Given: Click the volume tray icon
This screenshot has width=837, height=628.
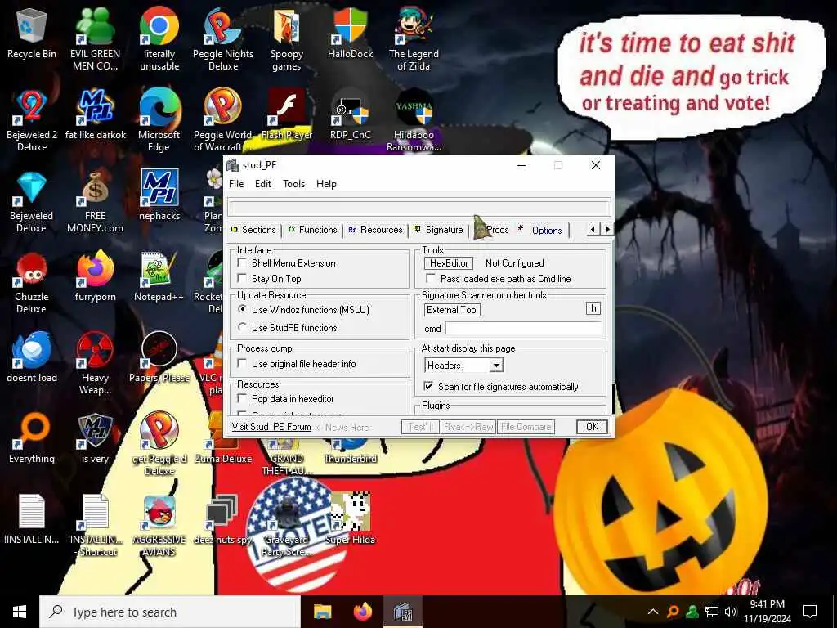Looking at the screenshot, I should click(x=731, y=612).
